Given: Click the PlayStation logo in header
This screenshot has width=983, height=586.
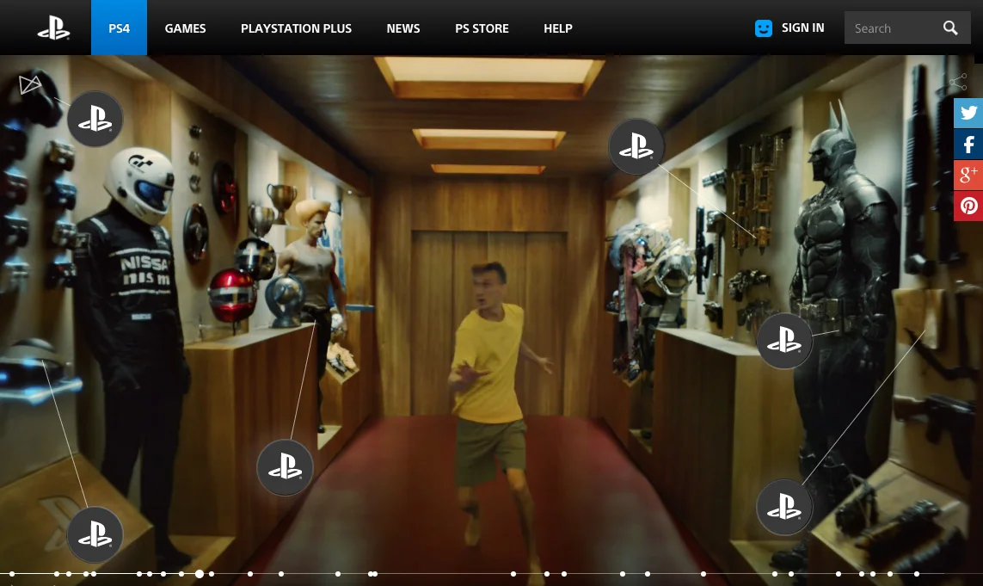Looking at the screenshot, I should (54, 28).
